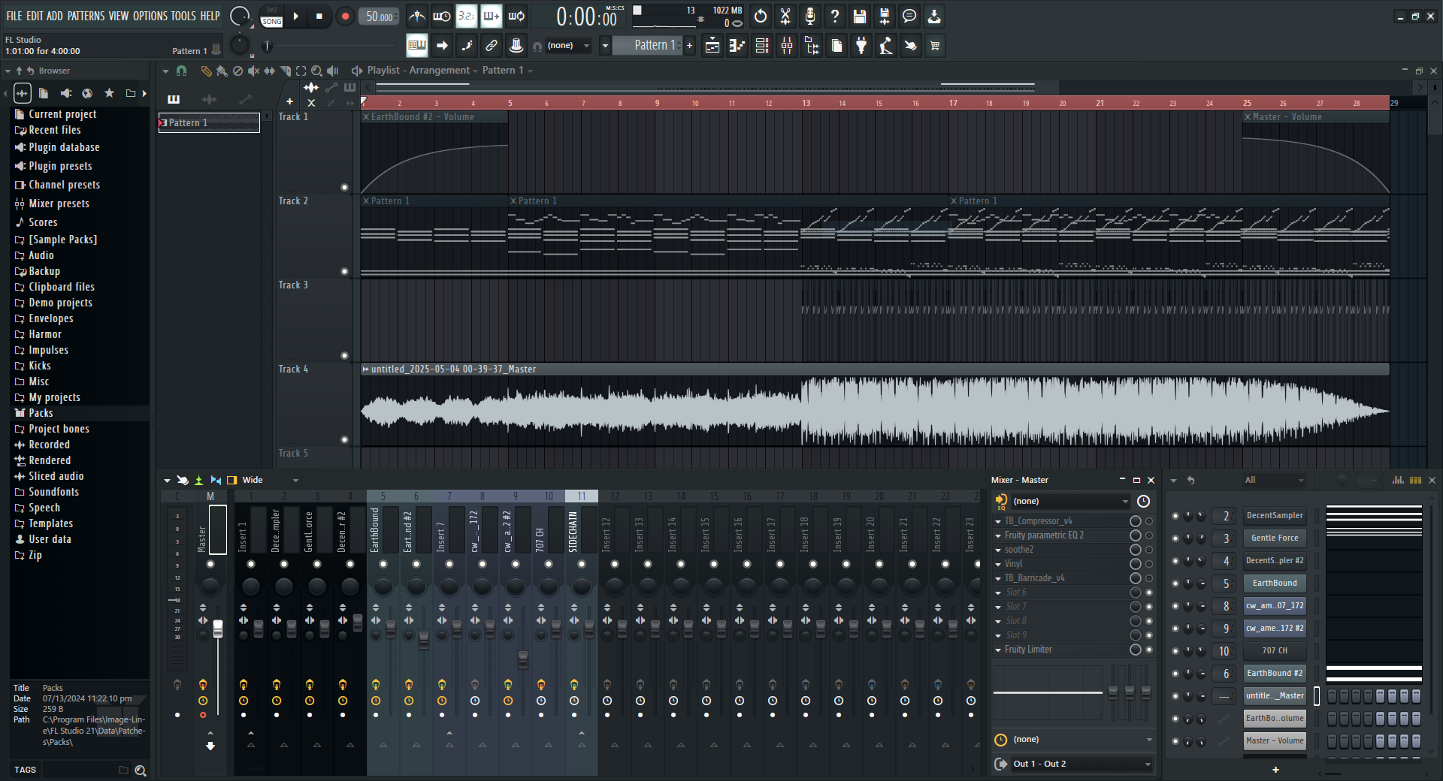Select the Zoom magnifier tool in Playlist
This screenshot has width=1443, height=781.
coord(316,71)
